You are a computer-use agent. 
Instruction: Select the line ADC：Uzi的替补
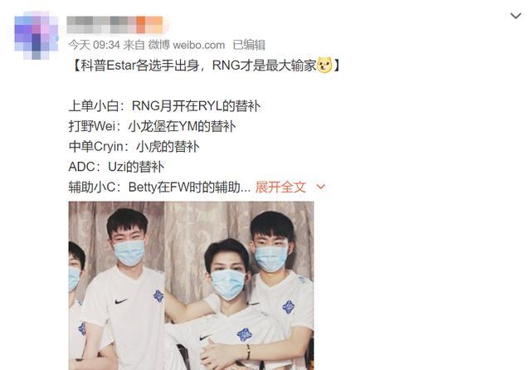pos(116,167)
